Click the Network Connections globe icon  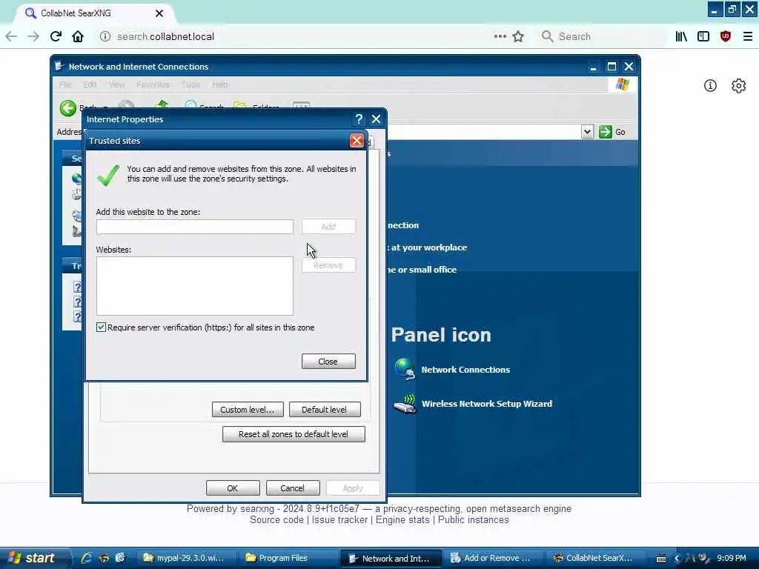(x=405, y=369)
